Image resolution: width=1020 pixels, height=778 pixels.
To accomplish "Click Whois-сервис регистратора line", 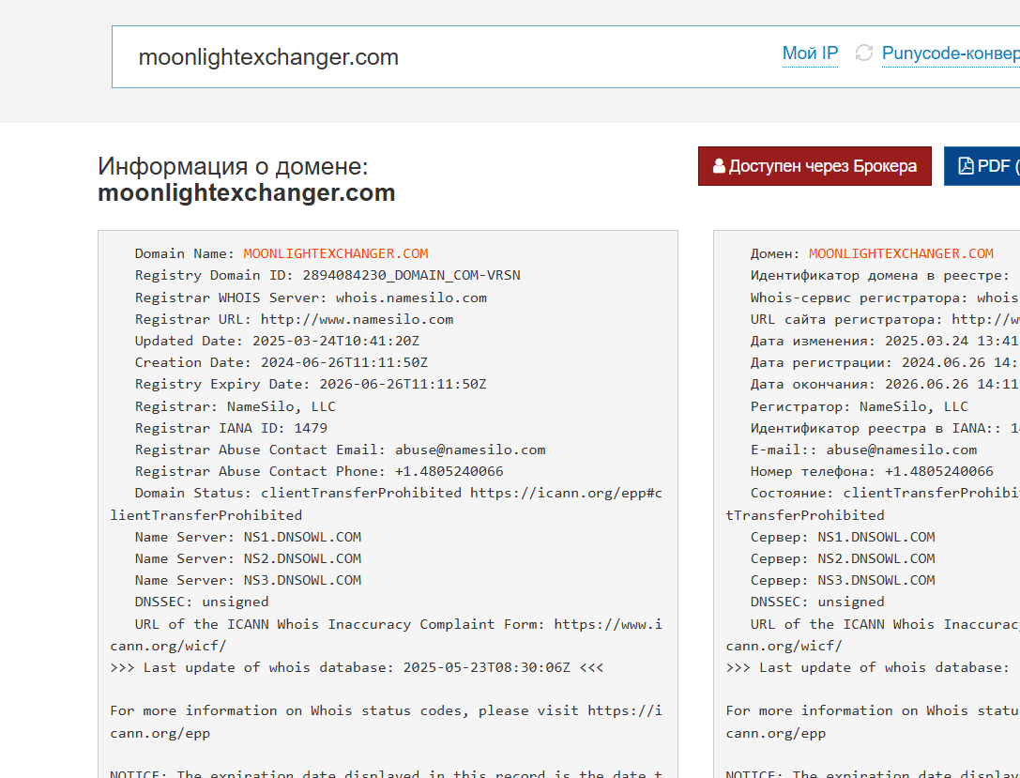I will point(885,297).
